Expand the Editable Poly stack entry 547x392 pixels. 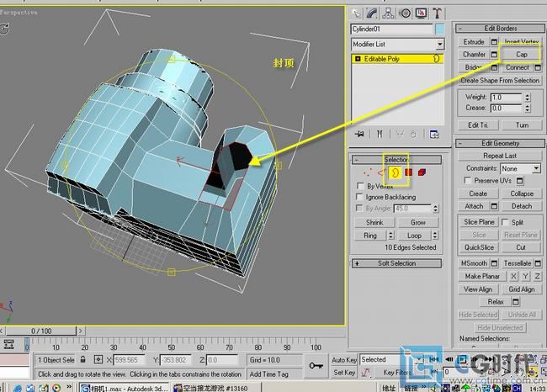pos(358,59)
